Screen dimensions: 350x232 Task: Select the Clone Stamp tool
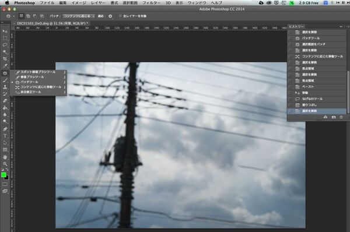point(5,87)
